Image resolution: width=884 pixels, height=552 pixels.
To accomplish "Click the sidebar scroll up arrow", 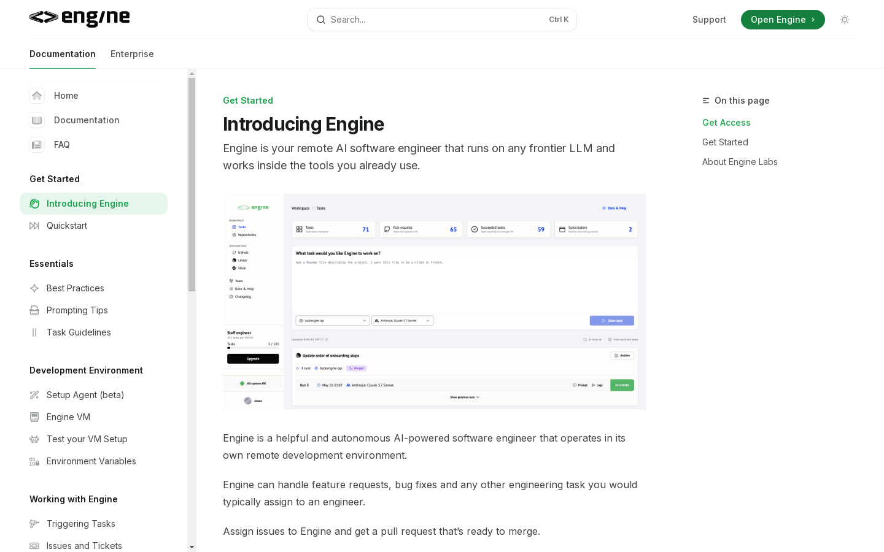I will 192,74.
